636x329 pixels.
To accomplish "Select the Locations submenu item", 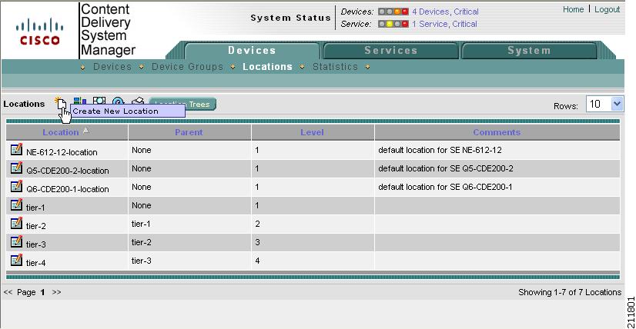I will [267, 67].
